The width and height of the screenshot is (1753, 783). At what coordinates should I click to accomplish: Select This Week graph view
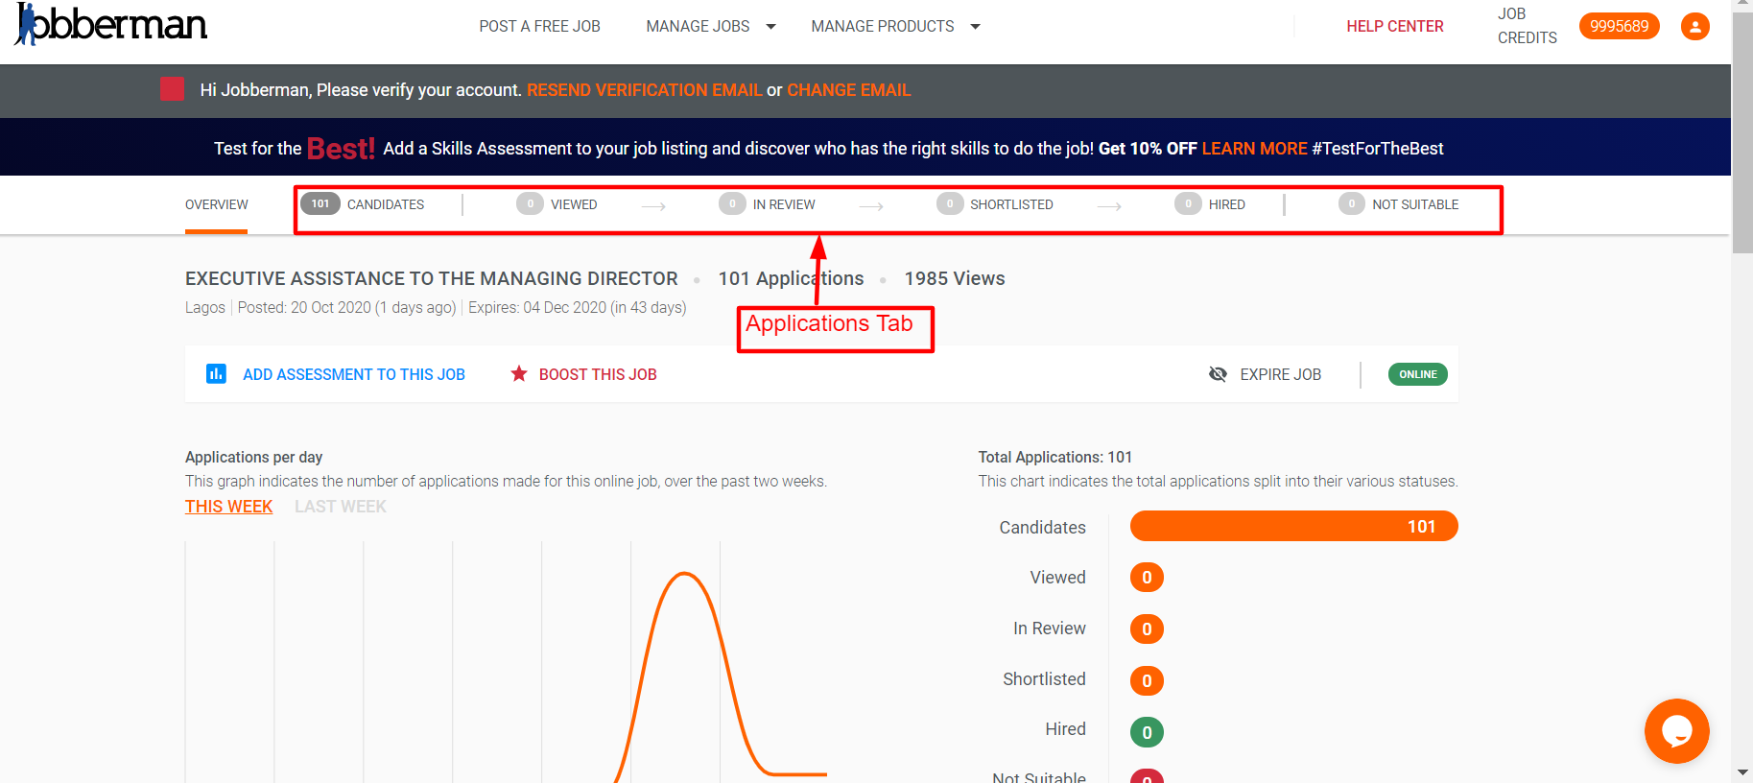click(228, 507)
